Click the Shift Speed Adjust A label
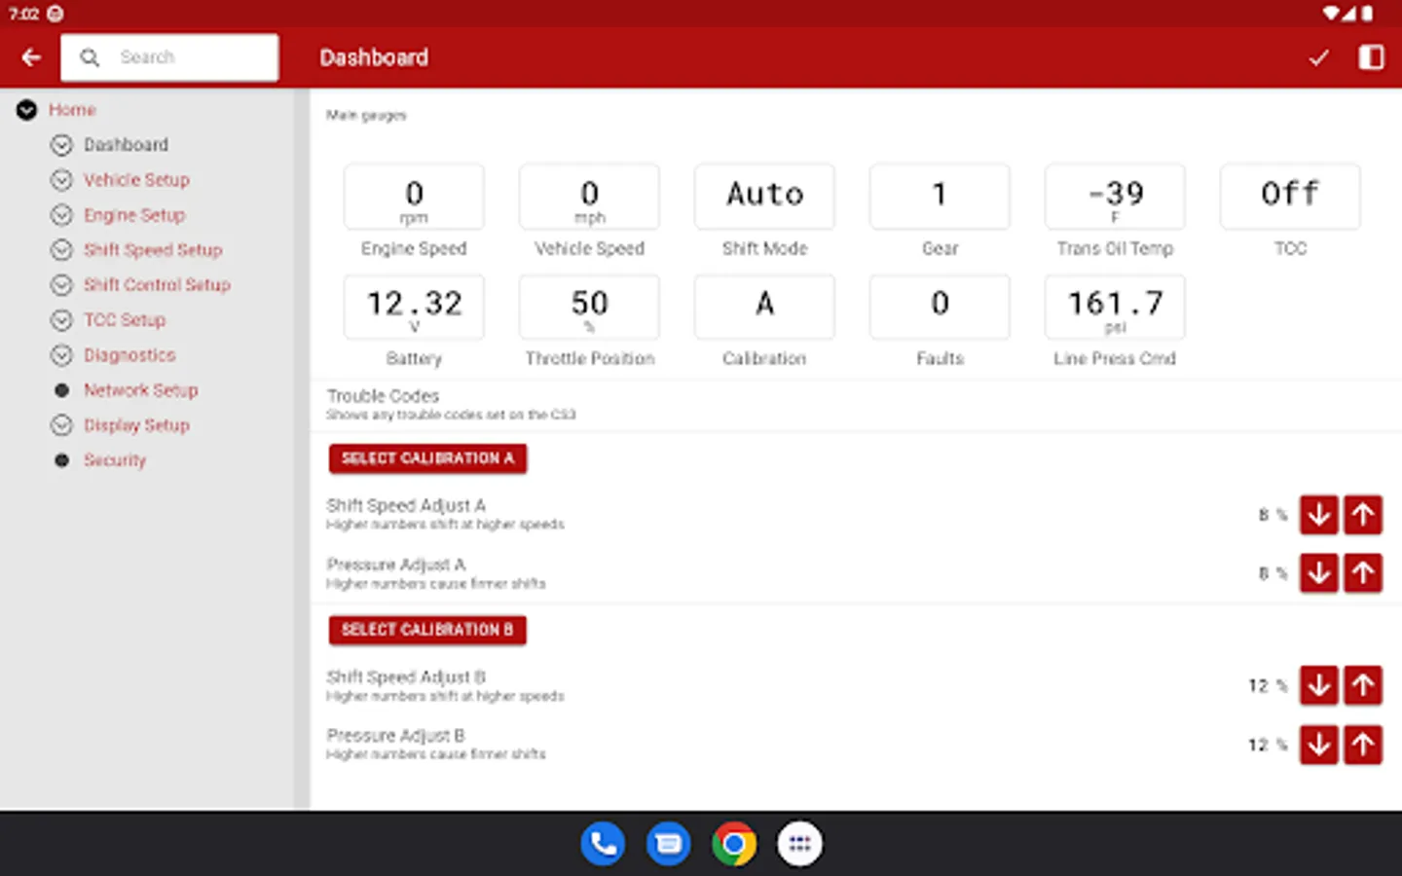Screen dimensions: 1402x876 [406, 505]
